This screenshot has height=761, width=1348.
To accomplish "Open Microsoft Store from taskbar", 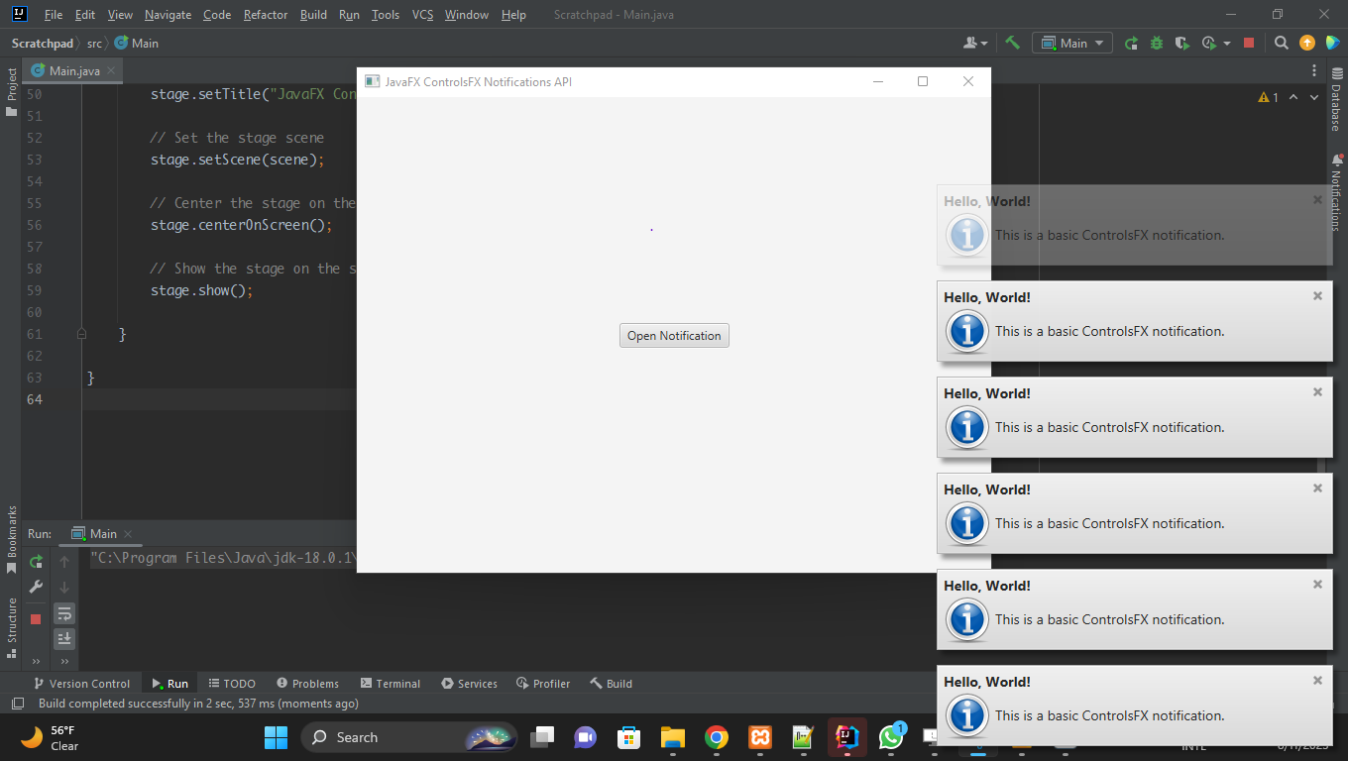I will click(x=629, y=737).
